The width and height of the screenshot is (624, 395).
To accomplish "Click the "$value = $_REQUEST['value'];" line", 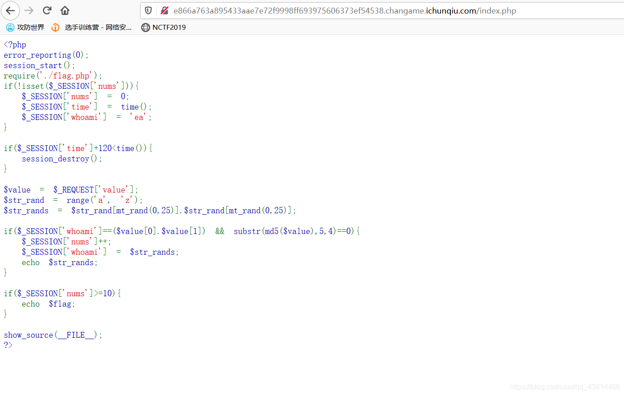I will [x=71, y=190].
